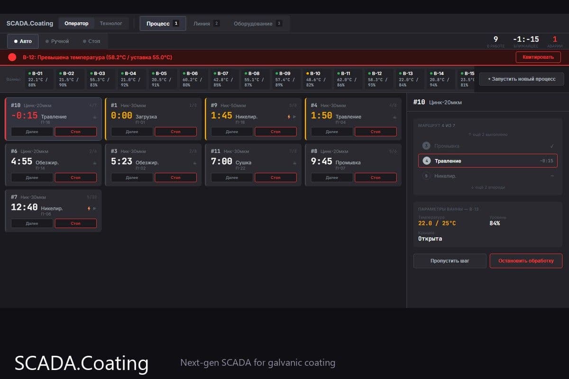Expand the 'ещё 2 выполнено' completed steps
The height and width of the screenshot is (379, 569).
pyautogui.click(x=488, y=134)
